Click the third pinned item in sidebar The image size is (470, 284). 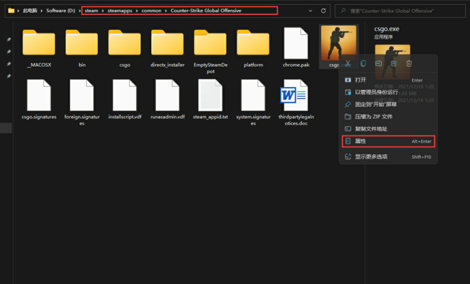(x=8, y=64)
